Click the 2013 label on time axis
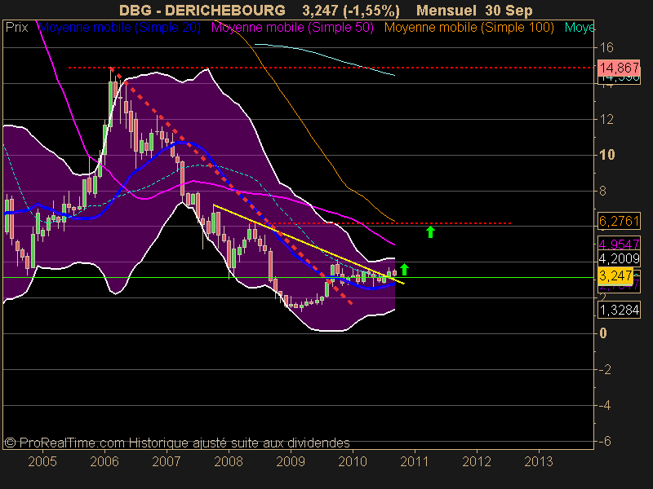This screenshot has height=489, width=653. 539,461
